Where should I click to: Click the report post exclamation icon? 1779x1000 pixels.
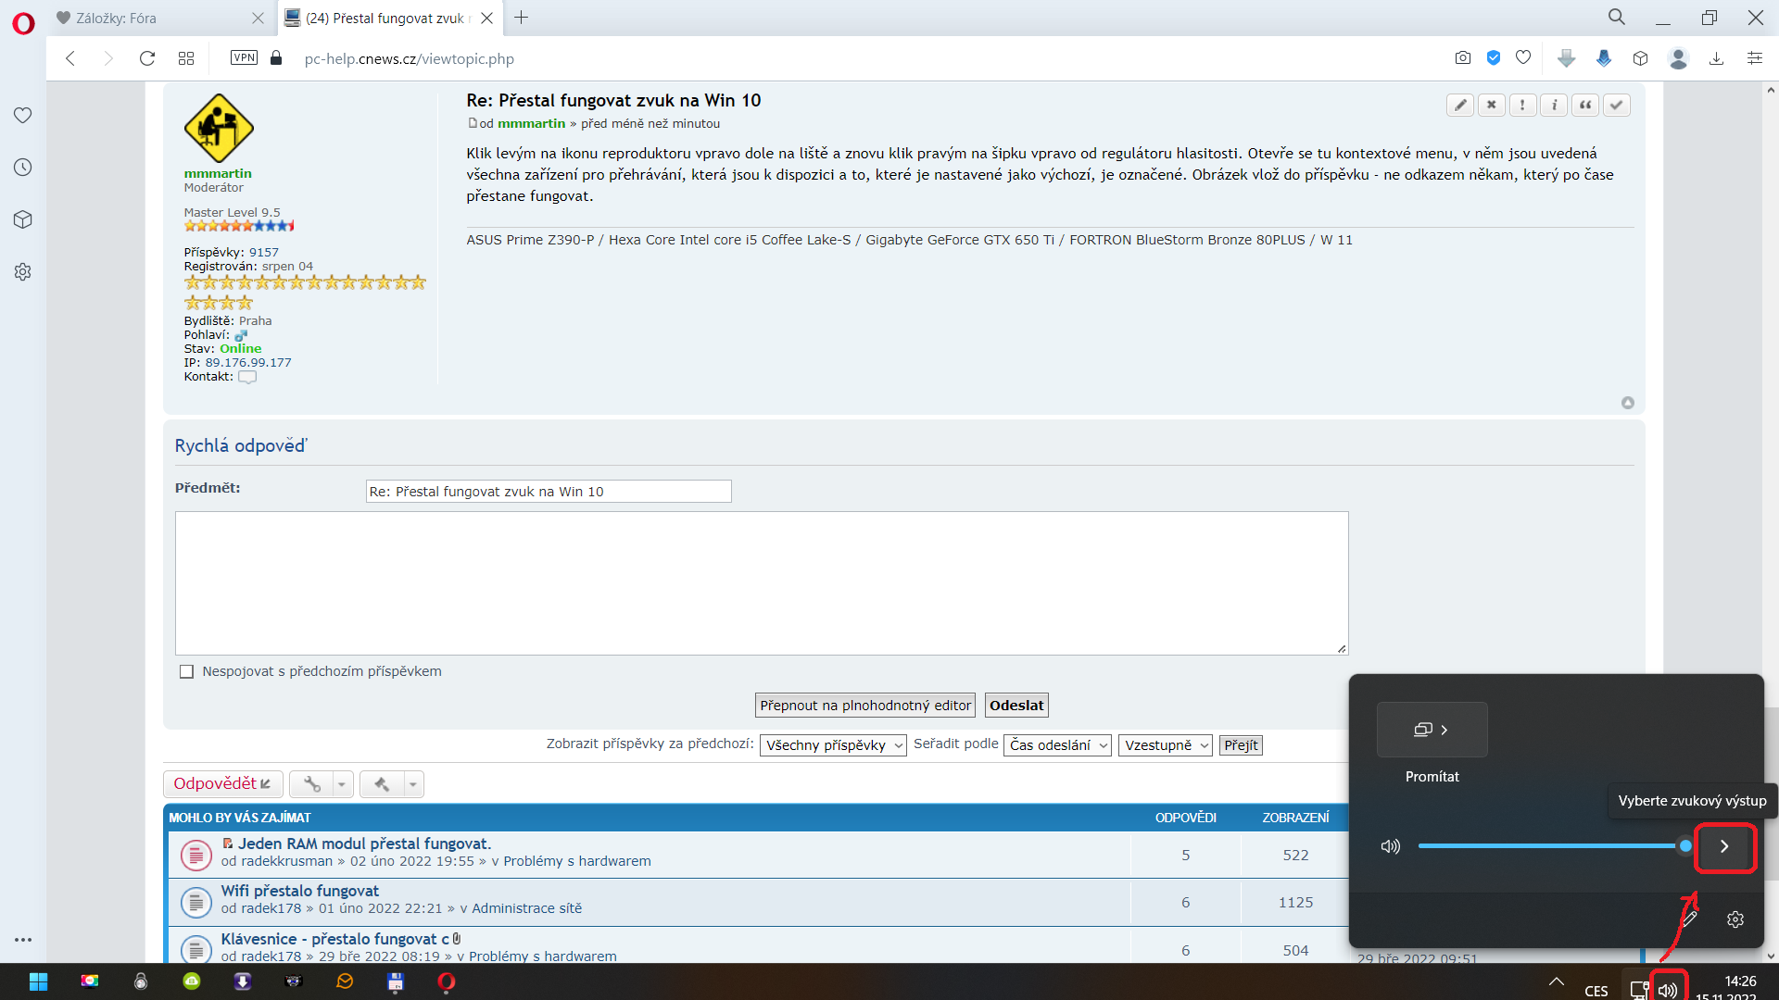(1522, 105)
